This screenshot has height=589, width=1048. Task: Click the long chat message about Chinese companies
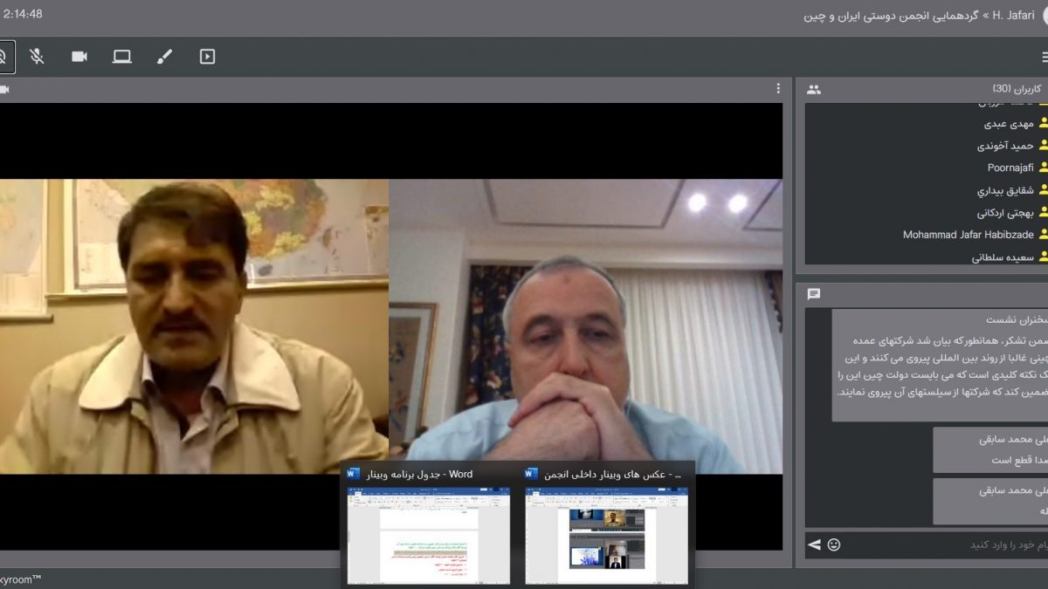tap(940, 366)
